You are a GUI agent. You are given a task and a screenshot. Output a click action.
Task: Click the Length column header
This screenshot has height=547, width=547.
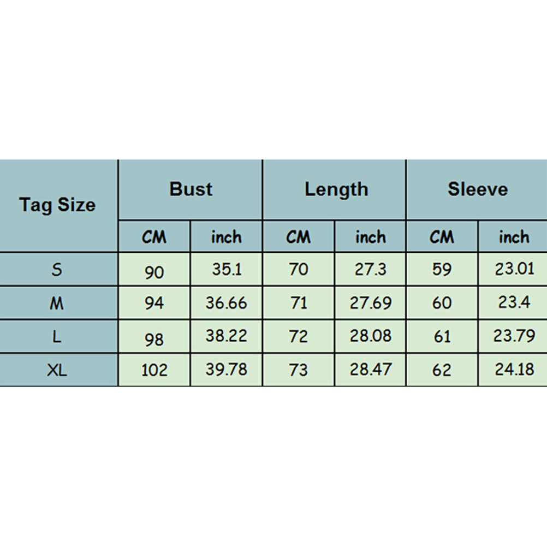pos(336,189)
